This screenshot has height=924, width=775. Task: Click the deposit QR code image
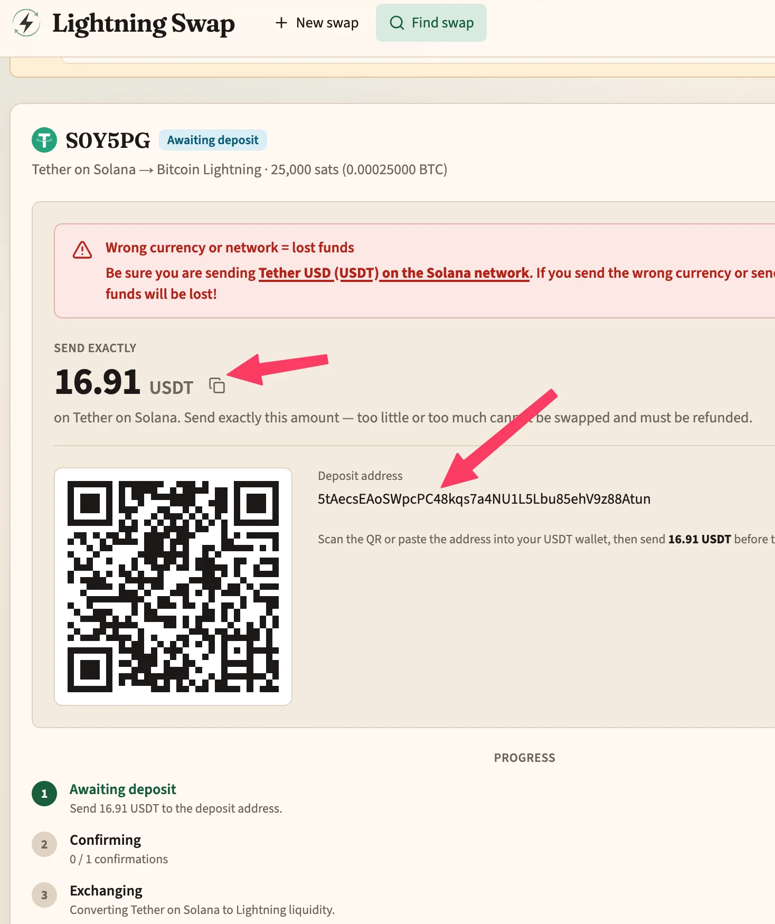[173, 587]
